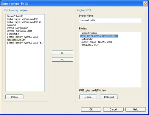Viewport: 149px width, 115px height.
Task: Cancel the dialog
Action: coord(113,109)
